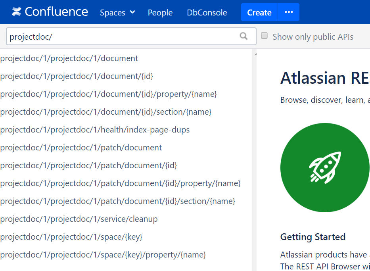The height and width of the screenshot is (271, 370).
Task: Select the document/{id}/section/{name} endpoint
Action: pos(106,112)
